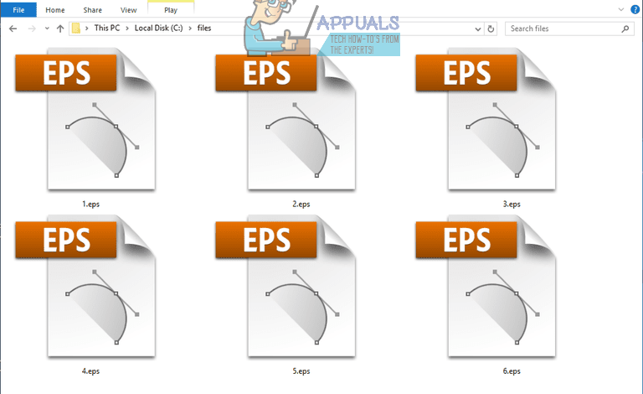Screen dimensions: 643x394
Task: Select the 4.eps file icon
Action: [x=85, y=286]
